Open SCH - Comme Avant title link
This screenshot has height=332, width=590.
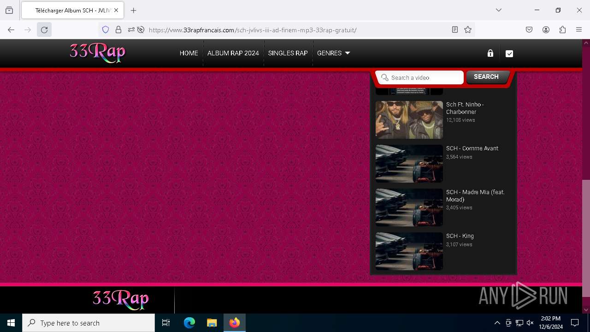[x=472, y=148]
